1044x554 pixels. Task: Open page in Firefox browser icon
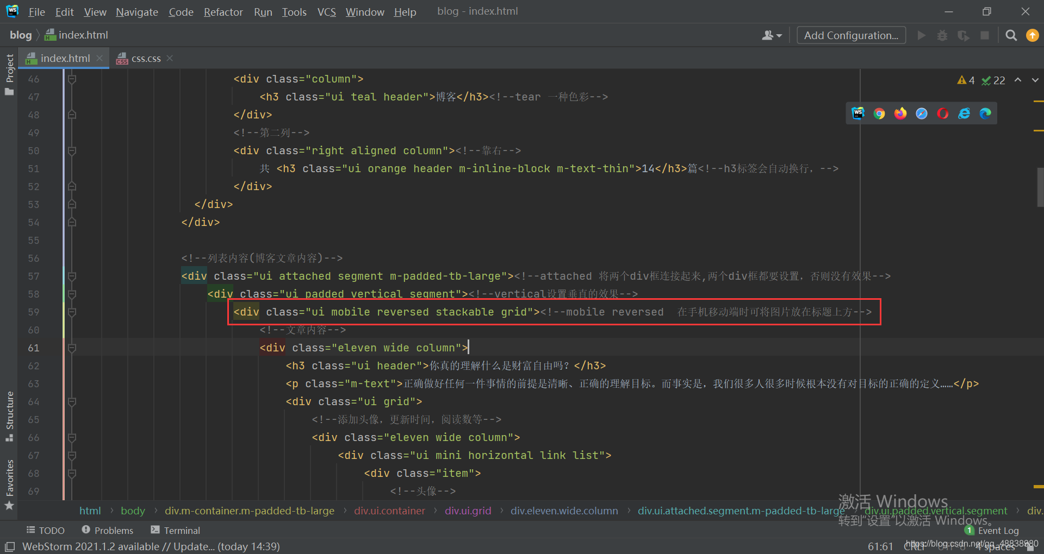900,114
